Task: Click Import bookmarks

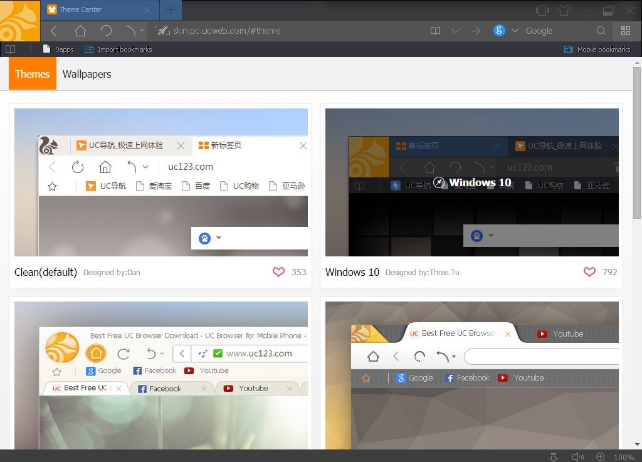Action: coord(118,50)
